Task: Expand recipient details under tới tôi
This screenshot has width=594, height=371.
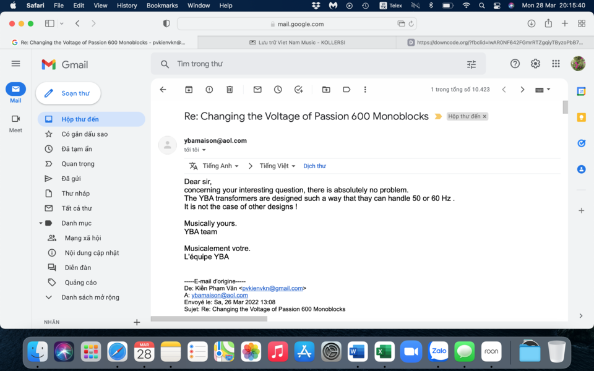Action: [x=204, y=150]
